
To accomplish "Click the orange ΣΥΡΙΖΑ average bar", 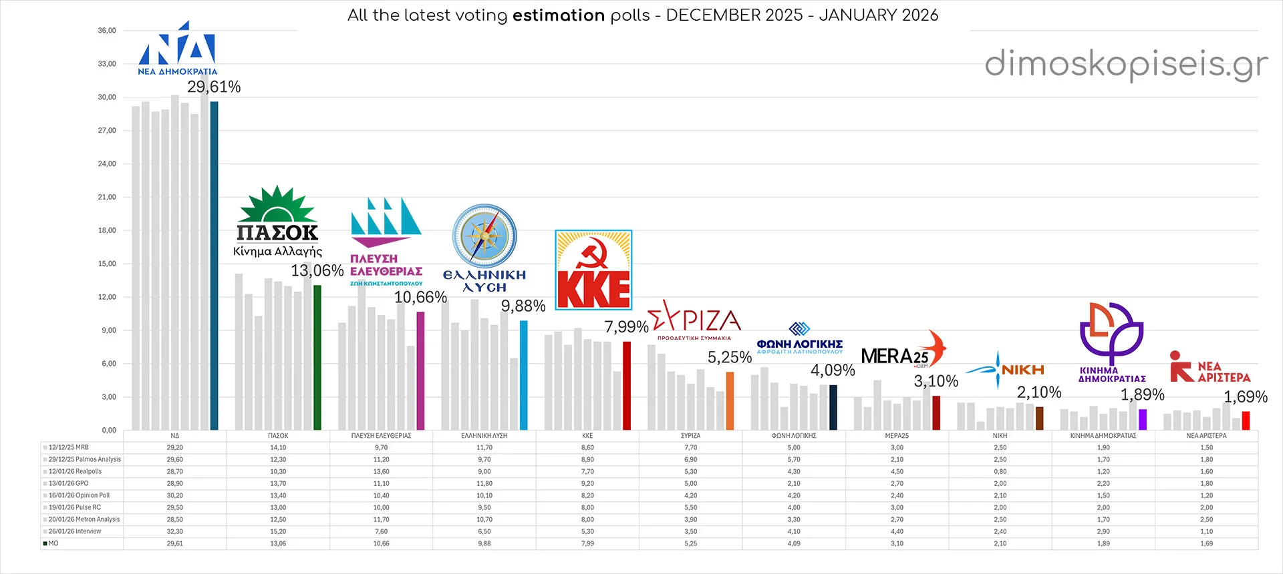I will click(x=730, y=400).
